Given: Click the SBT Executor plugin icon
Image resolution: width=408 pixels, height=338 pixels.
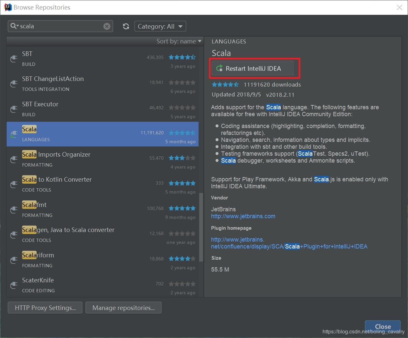Looking at the screenshot, I should pos(14,109).
